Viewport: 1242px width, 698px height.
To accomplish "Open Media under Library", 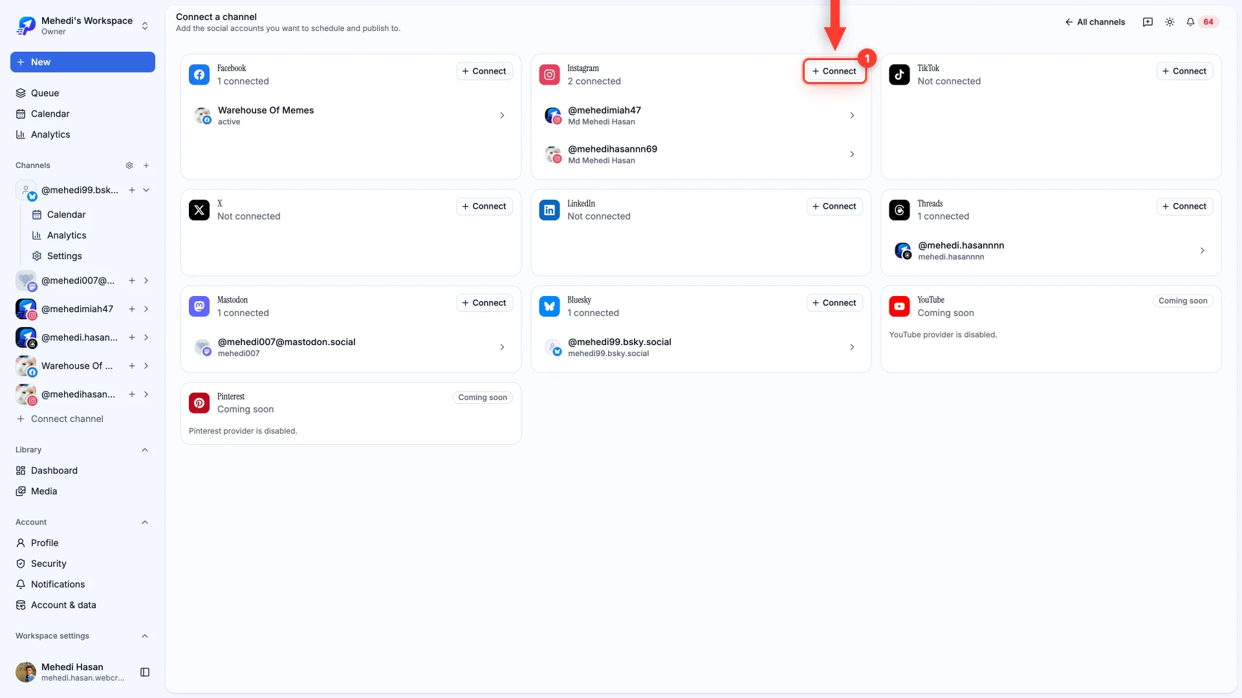I will [83, 491].
